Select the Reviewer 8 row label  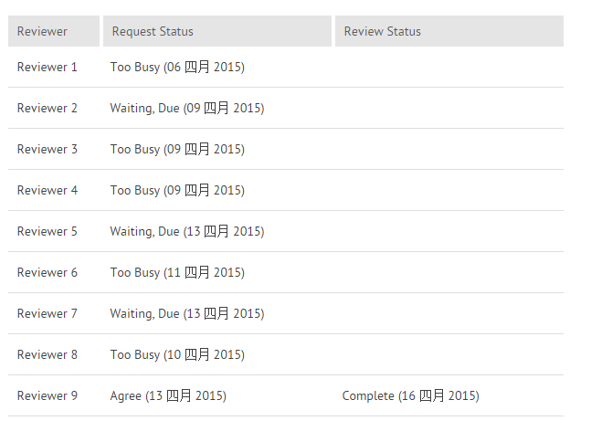click(47, 354)
